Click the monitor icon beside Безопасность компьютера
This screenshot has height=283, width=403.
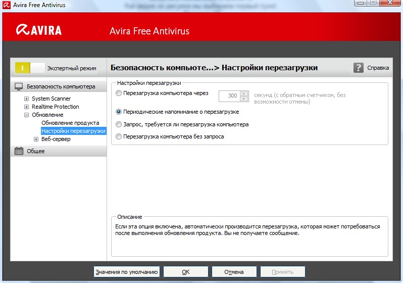(x=19, y=86)
